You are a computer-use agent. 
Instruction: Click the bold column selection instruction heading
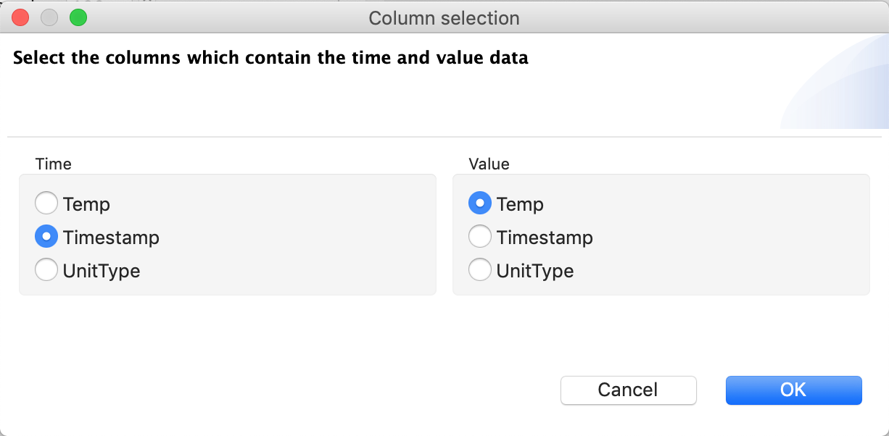(270, 58)
